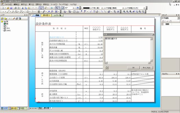Image resolution: width=180 pixels, height=113 pixels.
Task: Switch to the レイヤ panel tab at bottom left
Action: click(x=4, y=108)
